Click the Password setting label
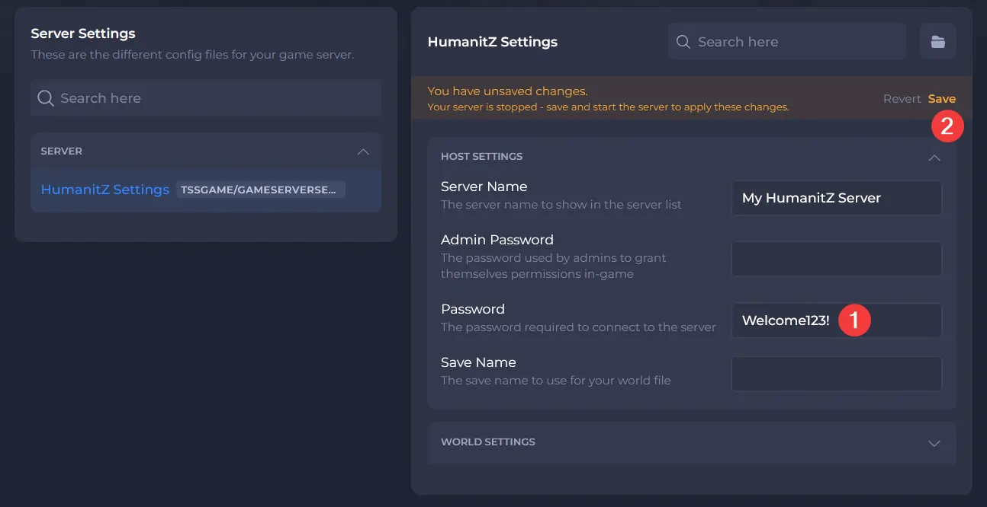This screenshot has width=987, height=507. pyautogui.click(x=473, y=309)
